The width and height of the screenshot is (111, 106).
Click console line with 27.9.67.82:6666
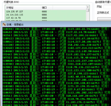pos(53,89)
